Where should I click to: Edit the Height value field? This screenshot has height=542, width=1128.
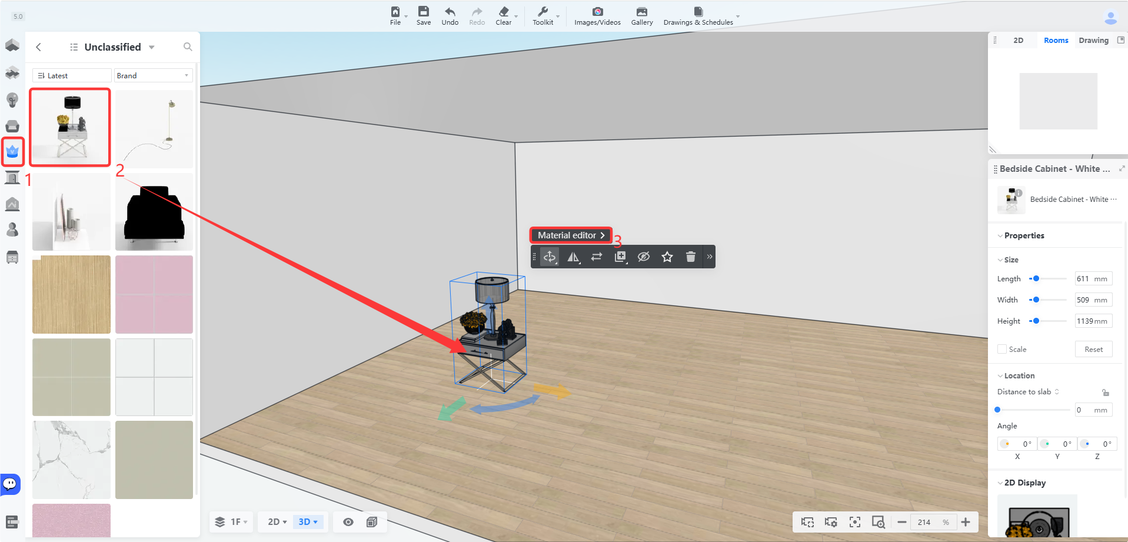point(1093,321)
